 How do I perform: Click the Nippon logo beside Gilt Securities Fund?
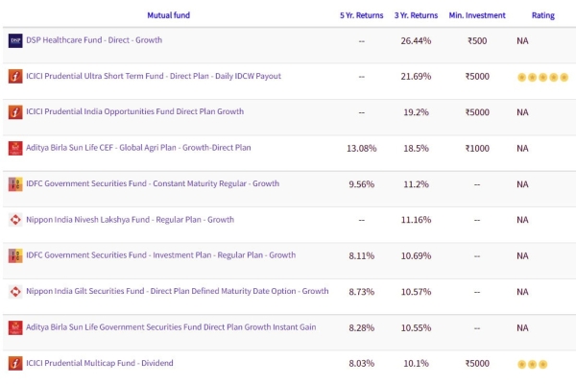pyautogui.click(x=14, y=291)
